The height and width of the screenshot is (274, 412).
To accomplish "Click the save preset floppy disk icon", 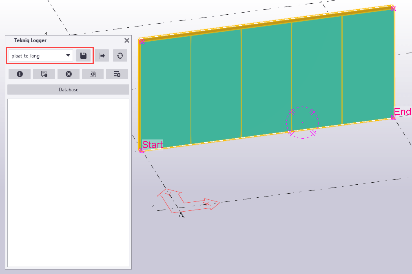I will click(83, 56).
